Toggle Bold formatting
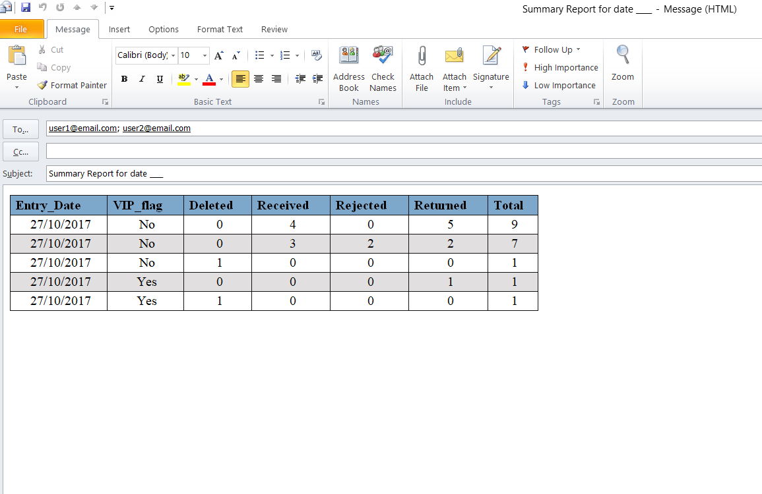This screenshot has height=494, width=762. [125, 78]
